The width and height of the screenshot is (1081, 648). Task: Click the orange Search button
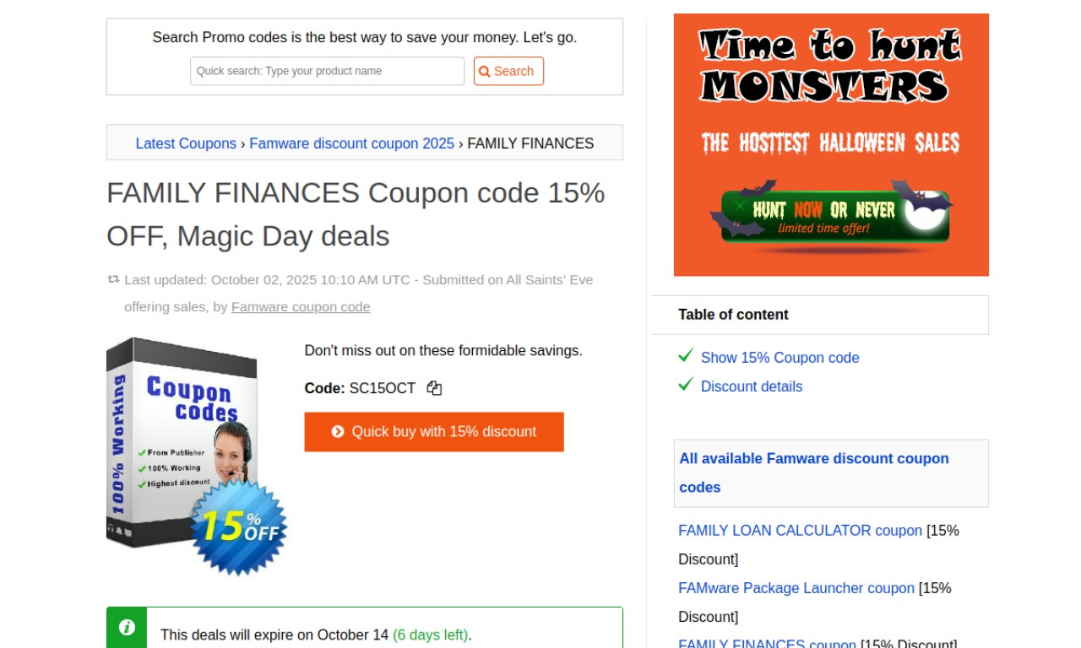coord(508,71)
